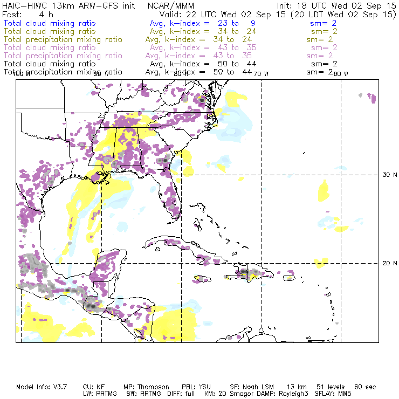Click the blue sm= 2 value
The width and height of the screenshot is (399, 399).
point(323,23)
